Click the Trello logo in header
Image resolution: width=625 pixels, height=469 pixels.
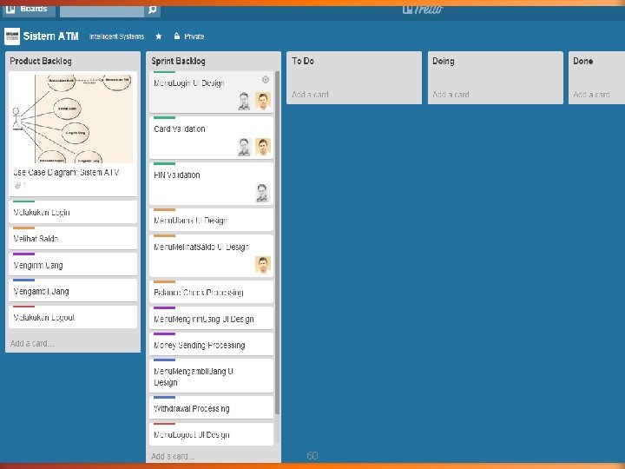tap(423, 9)
